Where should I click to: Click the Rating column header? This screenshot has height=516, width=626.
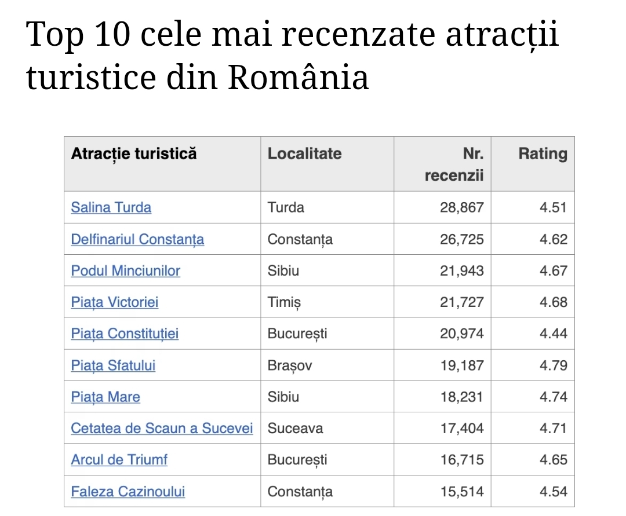[533, 164]
